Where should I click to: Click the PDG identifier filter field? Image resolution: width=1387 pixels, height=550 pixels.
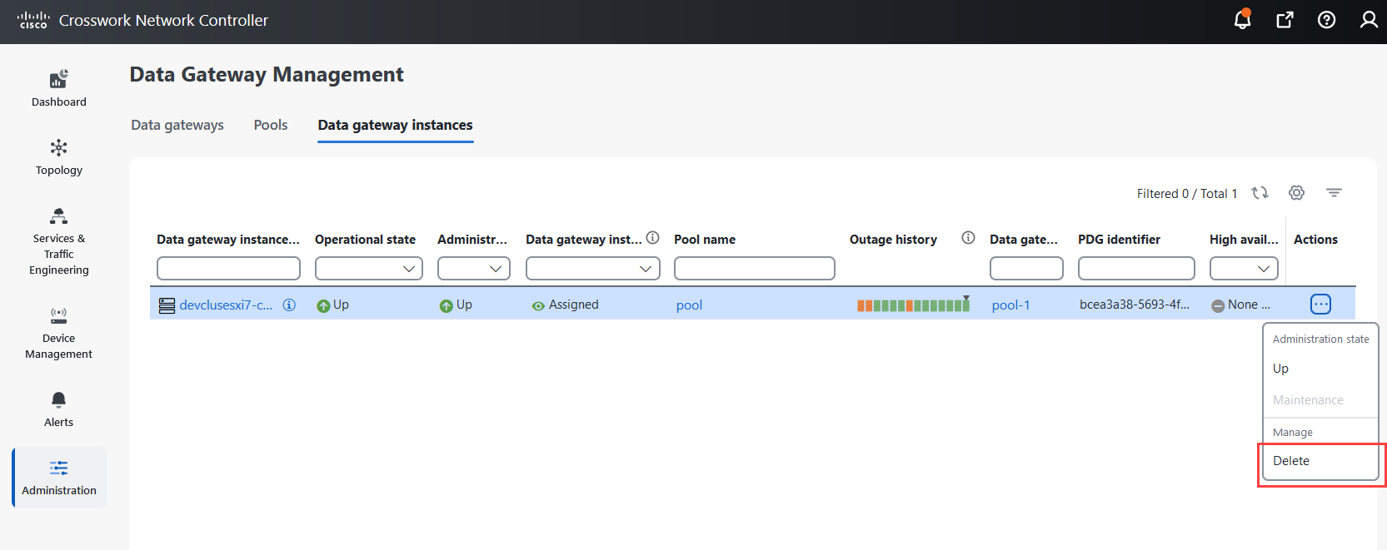tap(1136, 269)
